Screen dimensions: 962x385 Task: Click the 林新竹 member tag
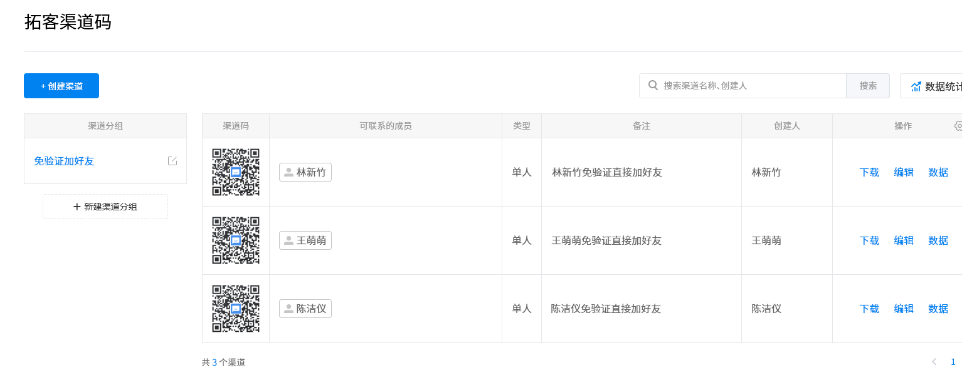click(x=305, y=172)
